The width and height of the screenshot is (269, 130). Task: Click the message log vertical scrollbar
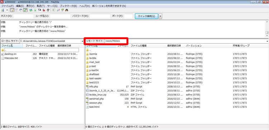pyautogui.click(x=267, y=28)
